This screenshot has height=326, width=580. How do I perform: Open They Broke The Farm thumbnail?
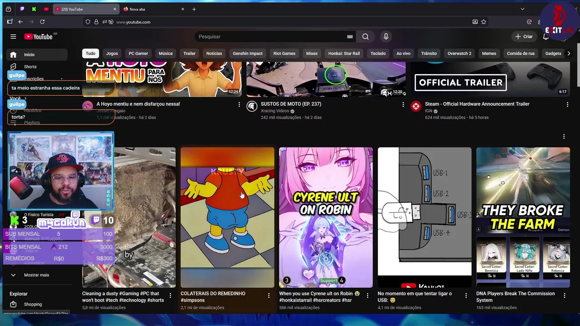523,217
